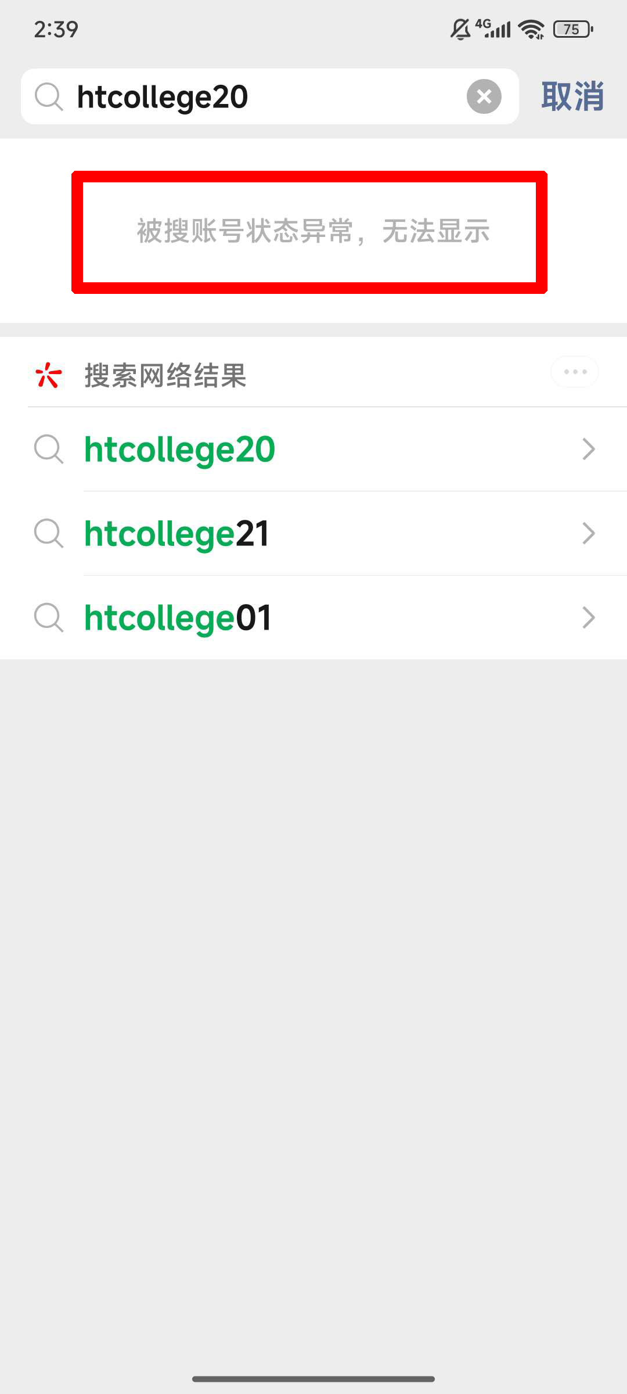The height and width of the screenshot is (1394, 627).
Task: Tap magnifier icon beside htcollege21 suggestion
Action: [x=49, y=533]
